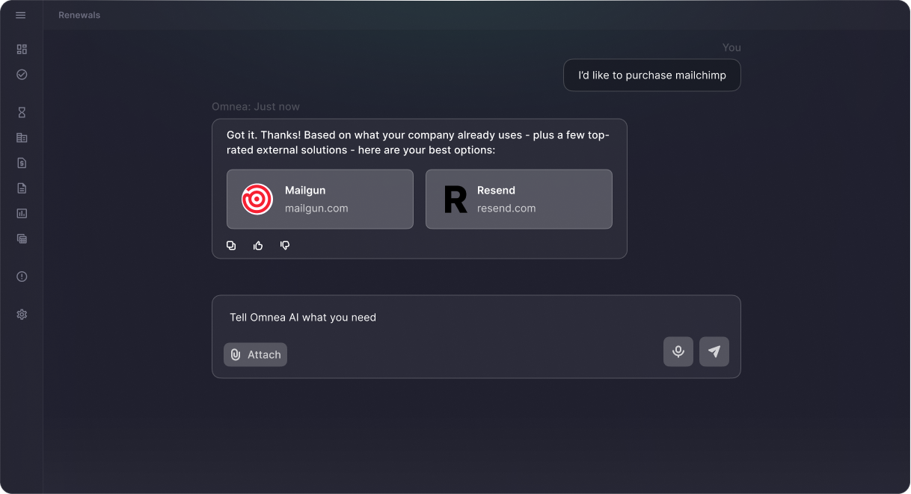Image resolution: width=911 pixels, height=494 pixels.
Task: Open the document page icon in sidebar
Action: click(x=22, y=188)
